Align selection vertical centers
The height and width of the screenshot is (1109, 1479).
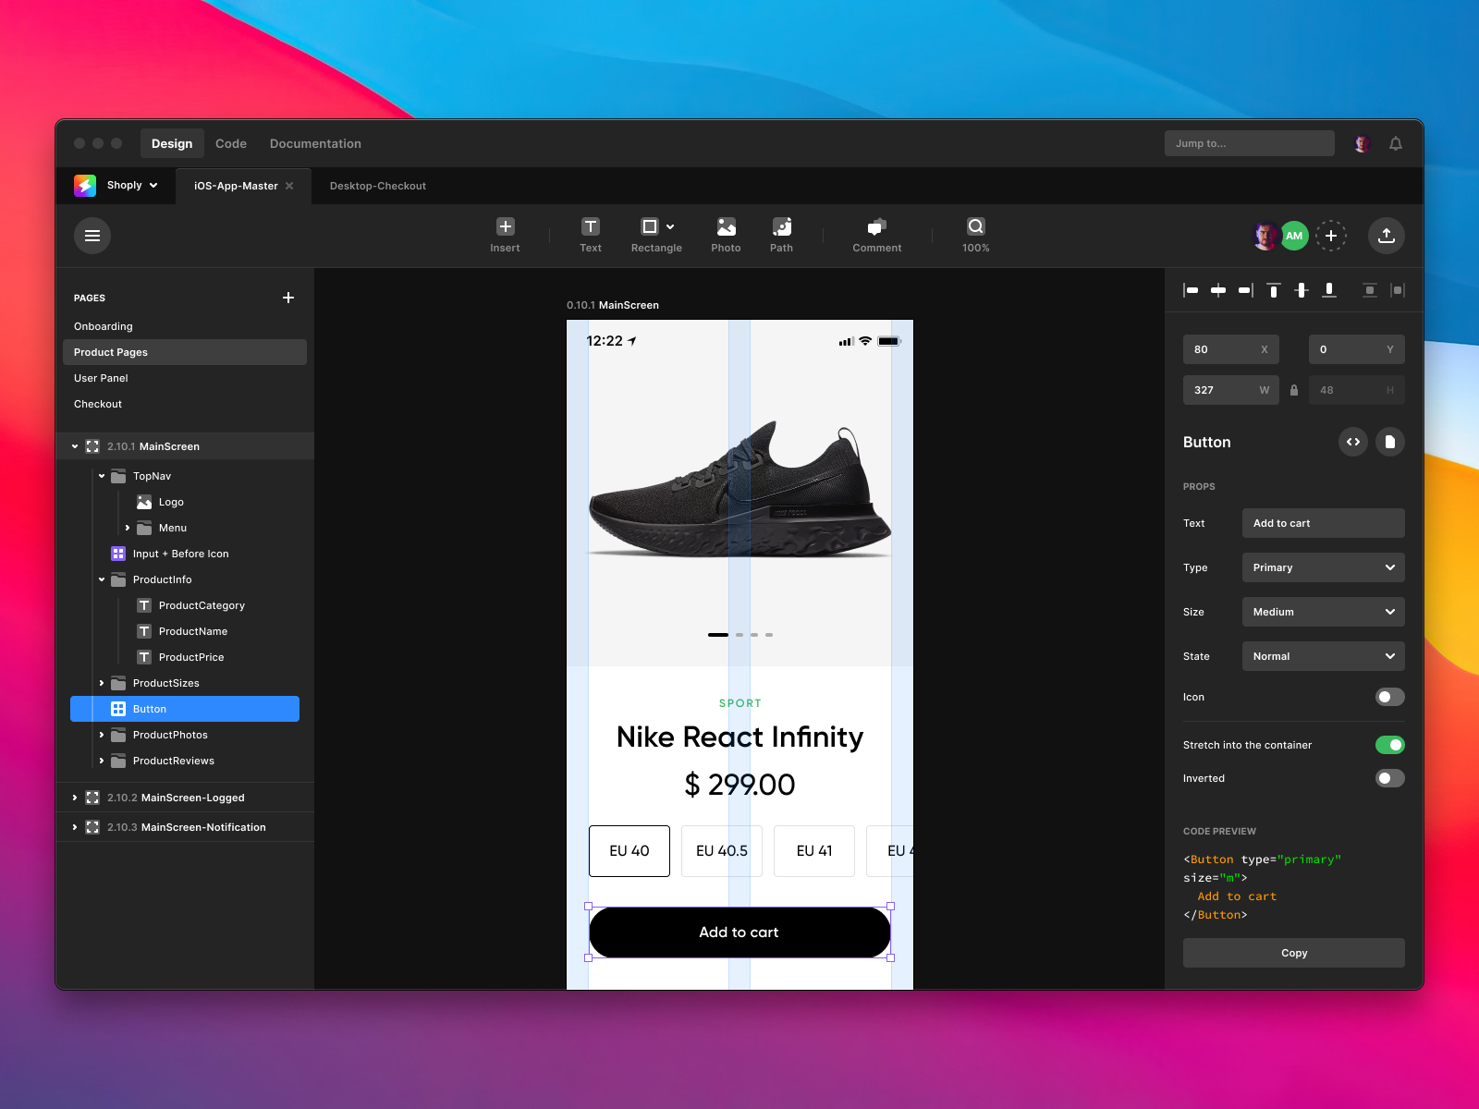coord(1302,290)
